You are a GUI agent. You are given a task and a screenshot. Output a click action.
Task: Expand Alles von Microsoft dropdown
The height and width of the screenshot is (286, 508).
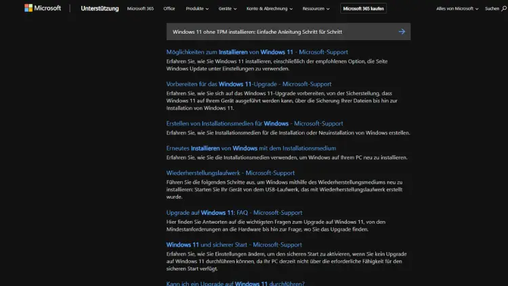pyautogui.click(x=457, y=9)
